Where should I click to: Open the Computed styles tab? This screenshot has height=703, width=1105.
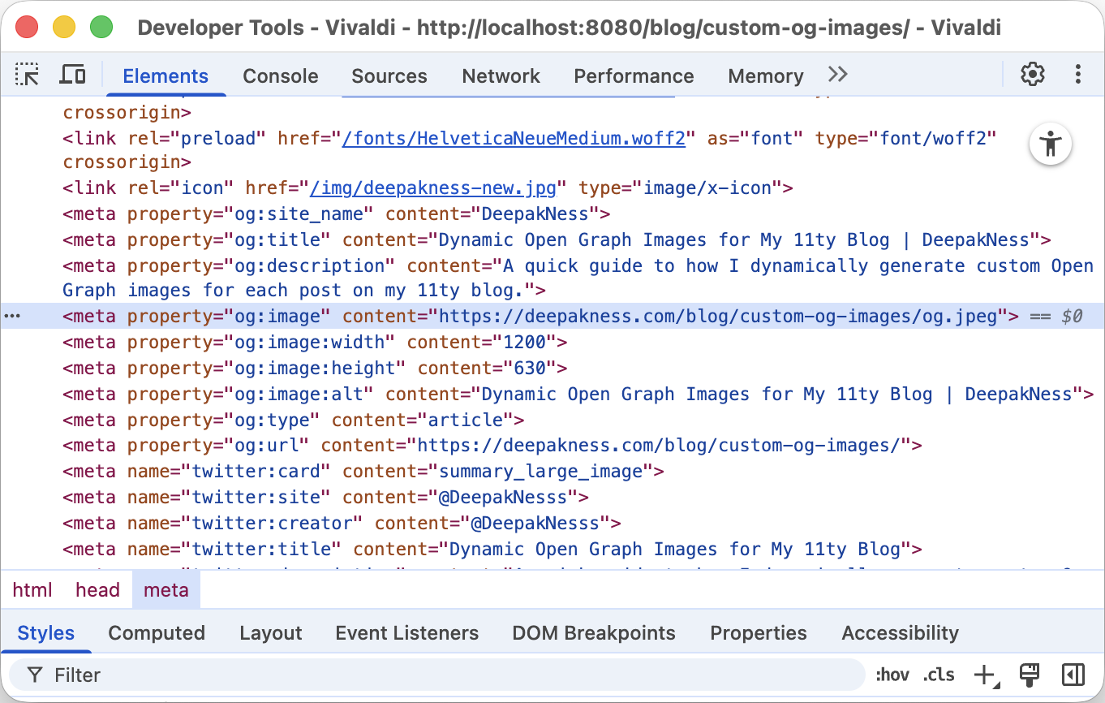coord(157,632)
